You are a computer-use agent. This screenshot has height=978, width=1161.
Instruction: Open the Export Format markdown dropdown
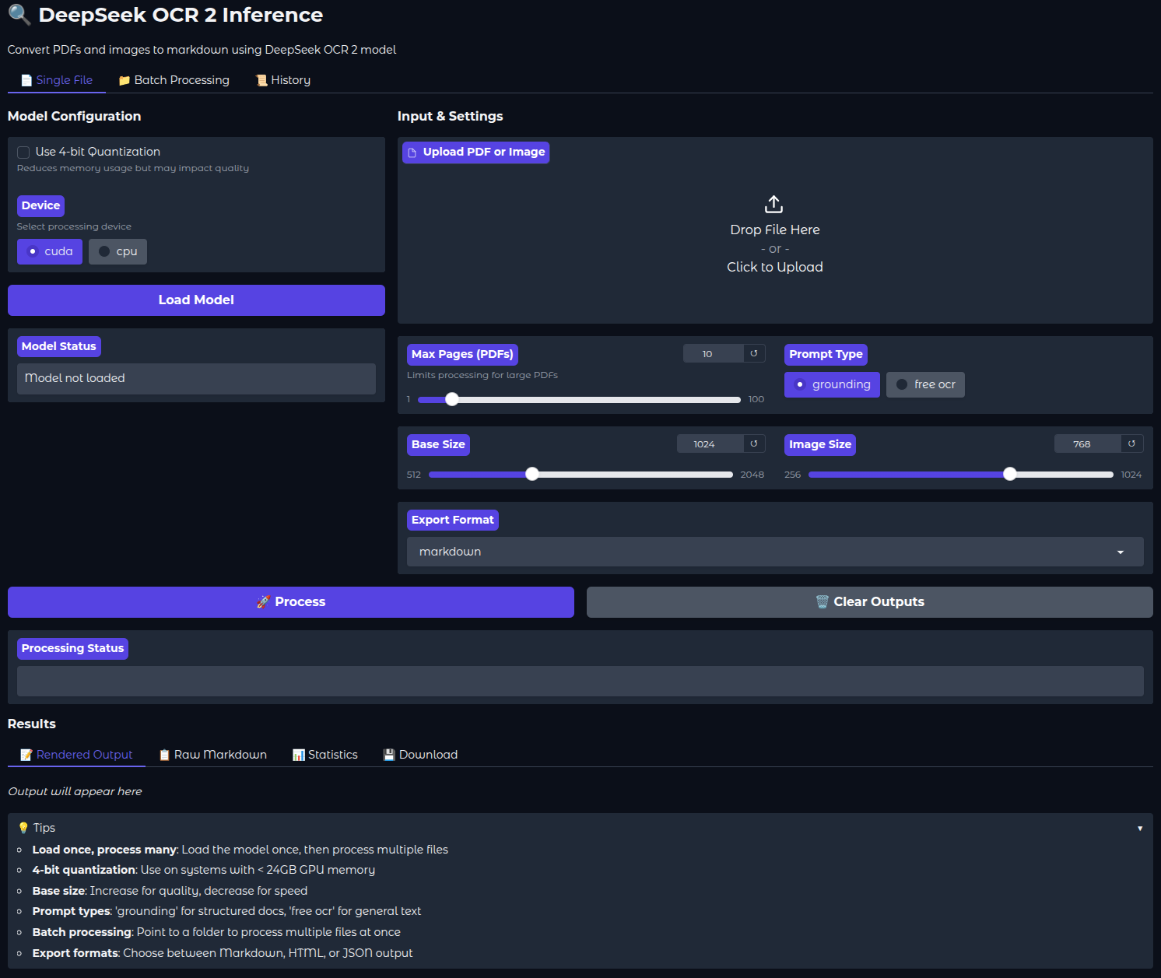[774, 552]
